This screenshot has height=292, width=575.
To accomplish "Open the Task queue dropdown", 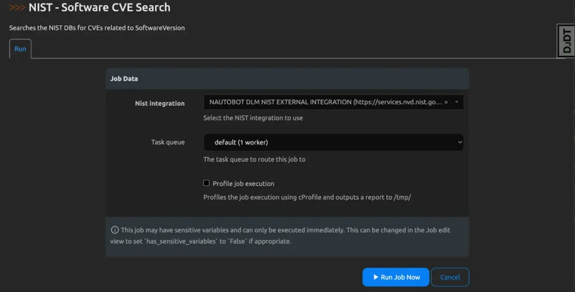I will tap(334, 142).
